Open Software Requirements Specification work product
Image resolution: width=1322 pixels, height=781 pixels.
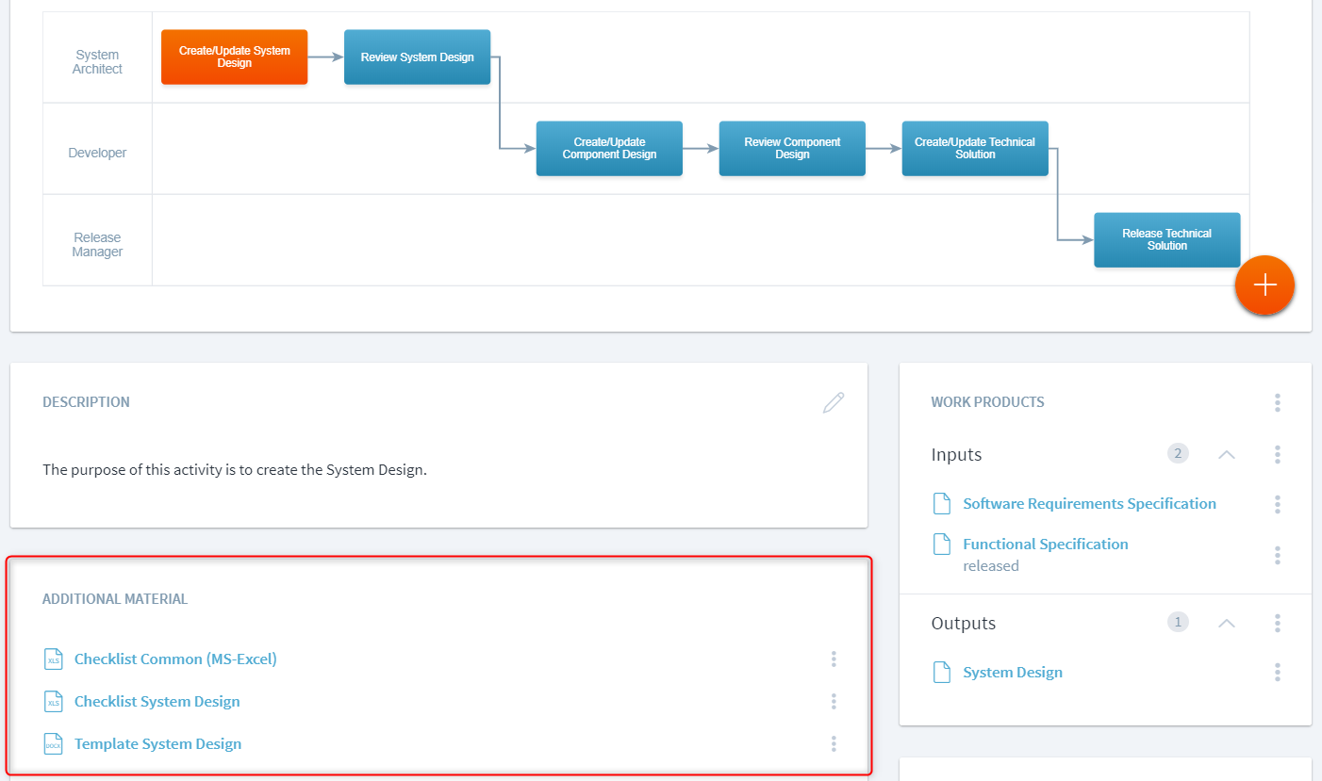tap(1089, 504)
